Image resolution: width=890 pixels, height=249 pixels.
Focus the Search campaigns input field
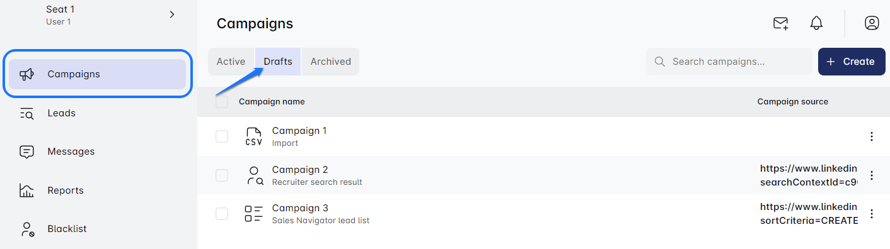pos(729,62)
